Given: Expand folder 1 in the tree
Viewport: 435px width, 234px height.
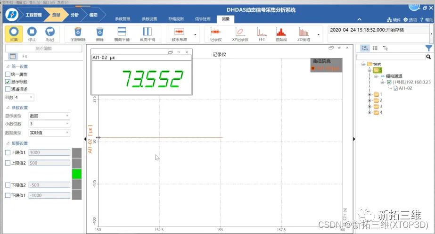Looking at the screenshot, I should (369, 94).
